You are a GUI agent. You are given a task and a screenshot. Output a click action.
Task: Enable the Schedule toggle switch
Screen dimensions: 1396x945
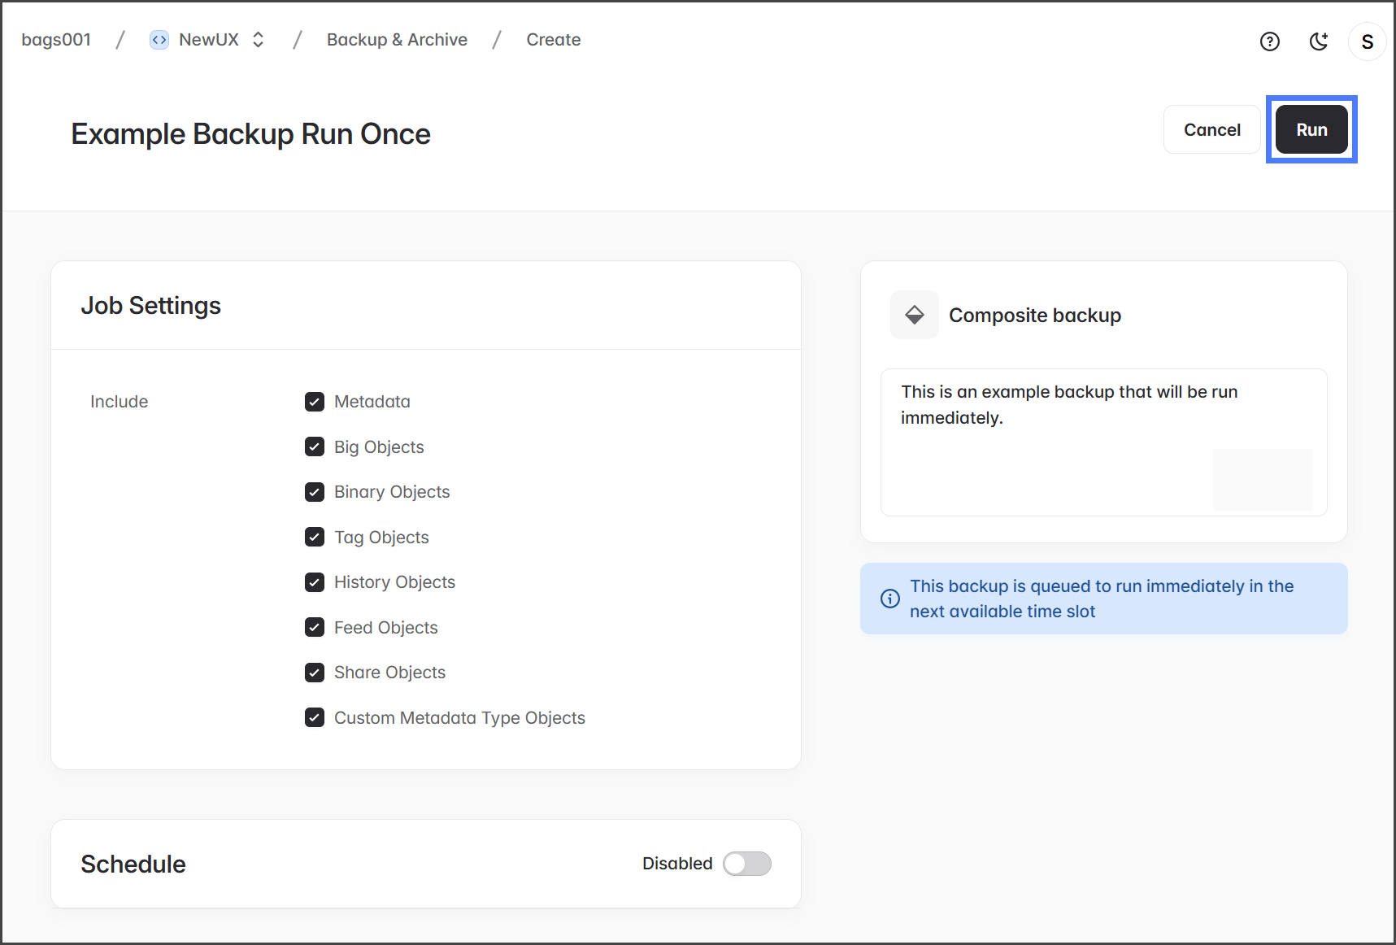[746, 864]
